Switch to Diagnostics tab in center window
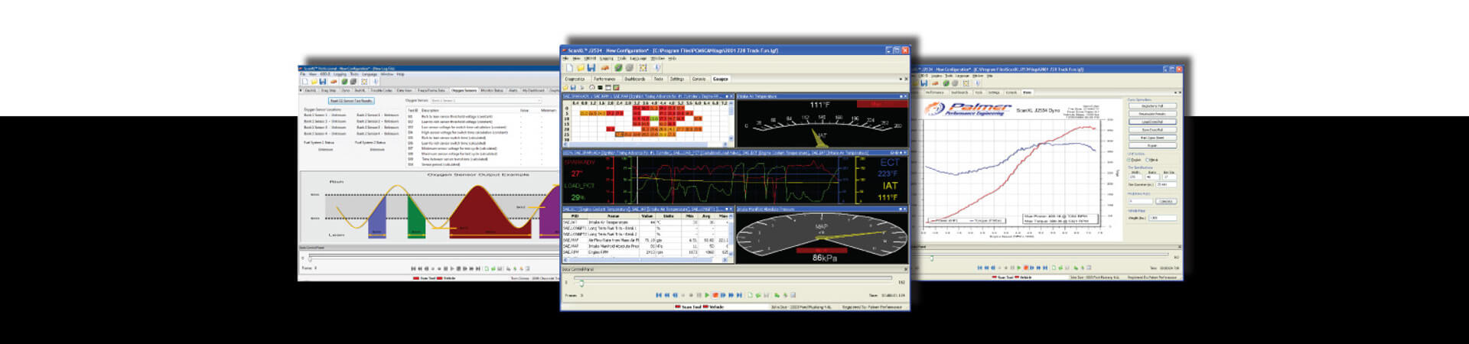Image resolution: width=1469 pixels, height=344 pixels. point(575,79)
